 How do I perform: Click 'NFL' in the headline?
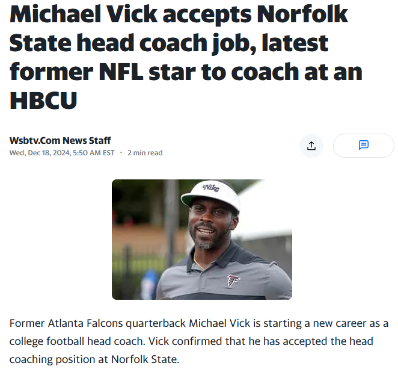(x=121, y=72)
